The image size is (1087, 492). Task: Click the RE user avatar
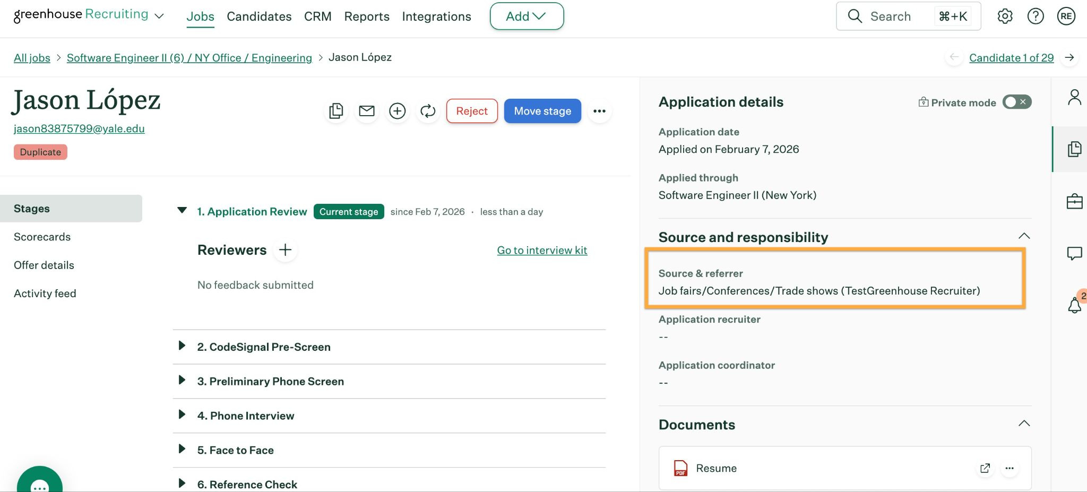pyautogui.click(x=1066, y=16)
